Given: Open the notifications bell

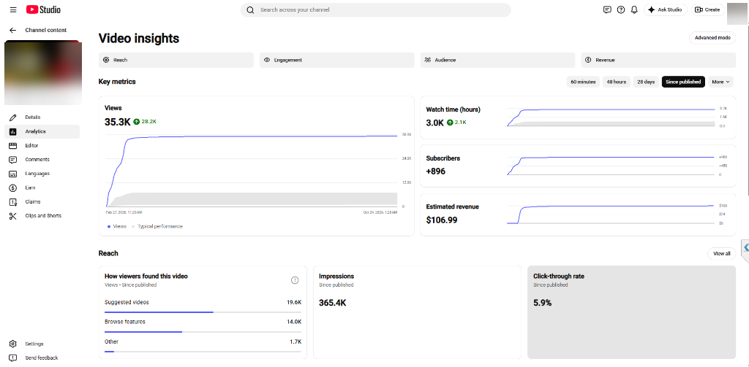Looking at the screenshot, I should 634,9.
